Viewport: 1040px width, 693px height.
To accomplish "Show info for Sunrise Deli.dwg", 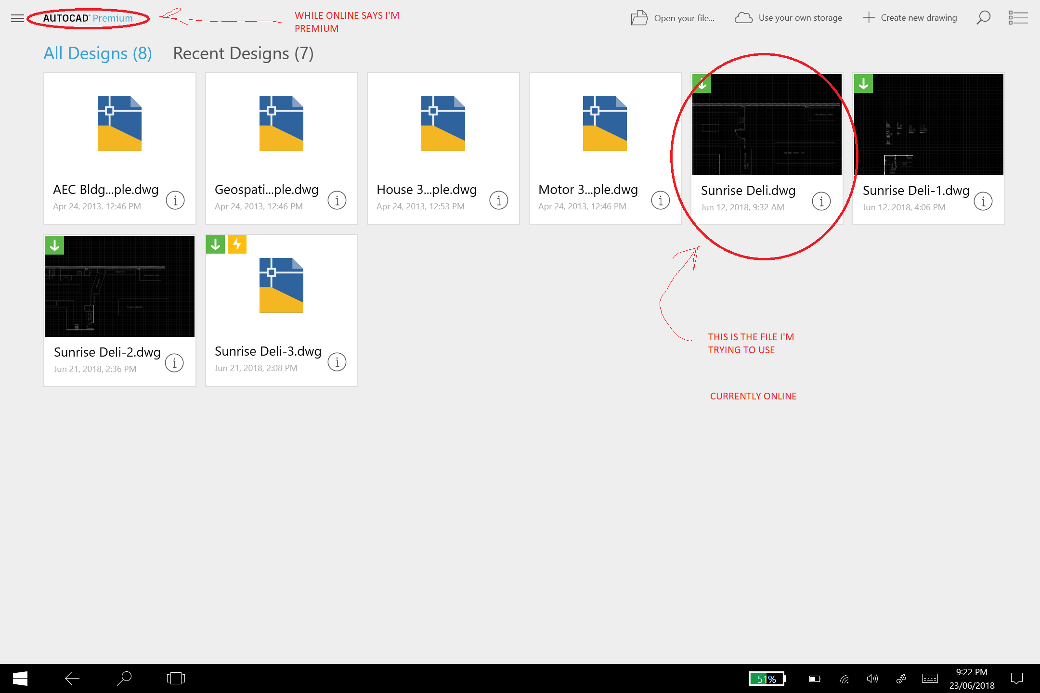I will point(821,201).
